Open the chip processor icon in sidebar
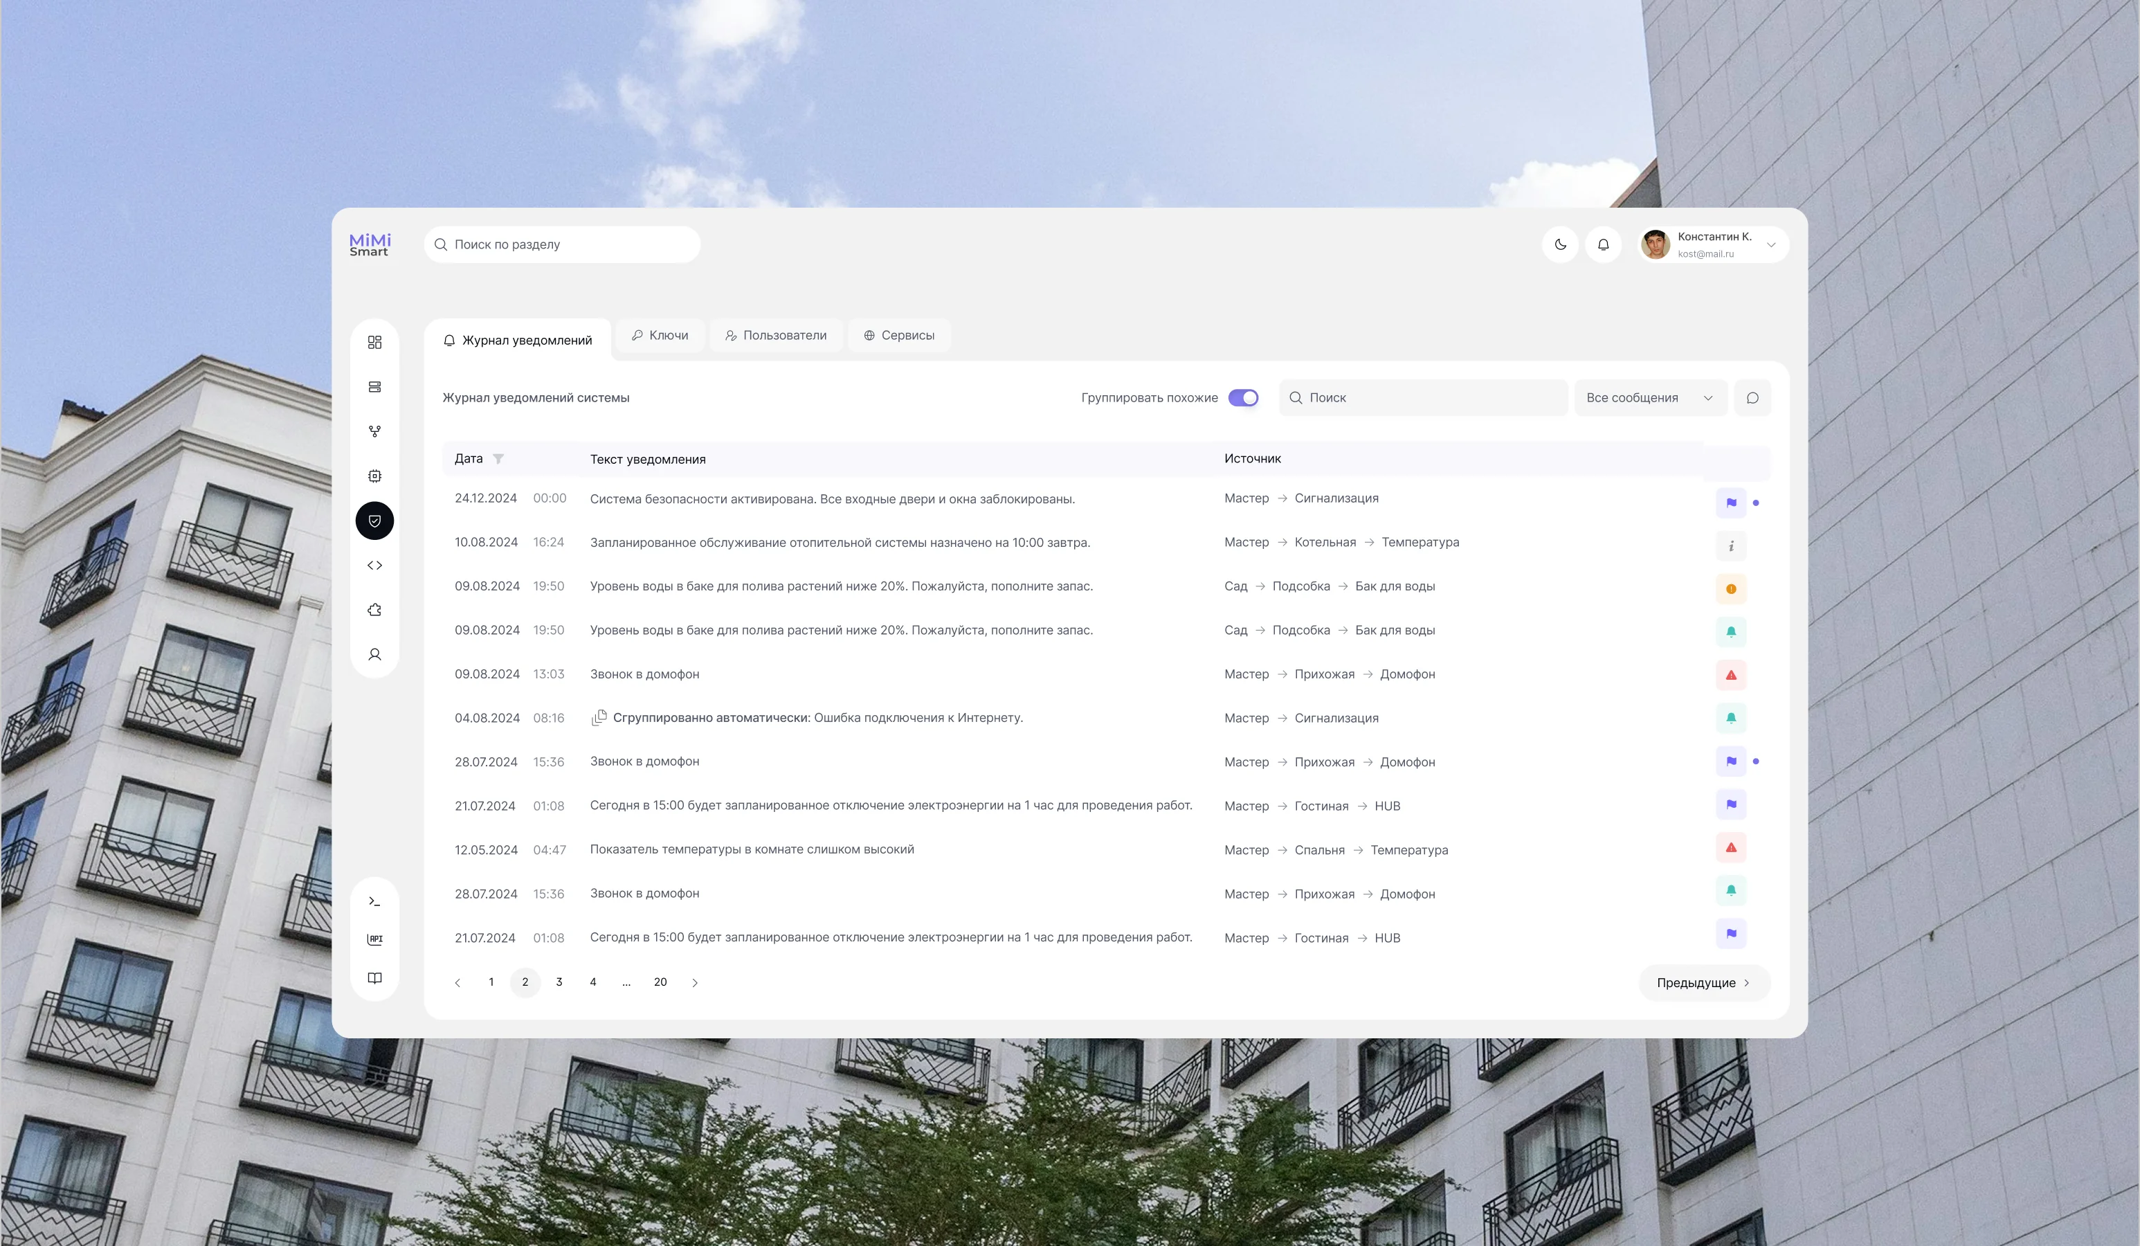Image resolution: width=2140 pixels, height=1246 pixels. click(x=374, y=476)
